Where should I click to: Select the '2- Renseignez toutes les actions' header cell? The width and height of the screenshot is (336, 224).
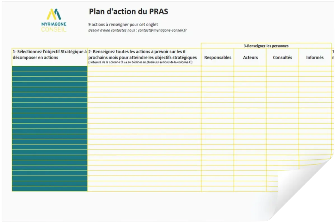(144, 57)
